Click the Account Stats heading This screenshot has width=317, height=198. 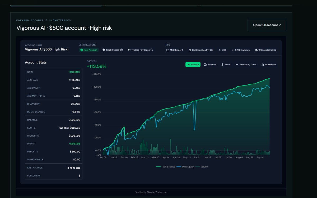coord(36,62)
